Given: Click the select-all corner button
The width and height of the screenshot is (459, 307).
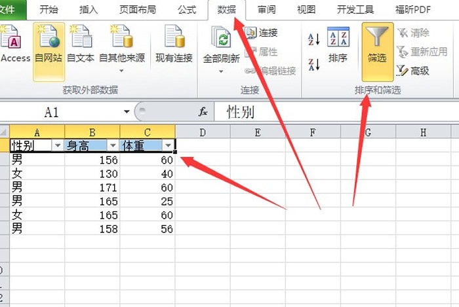Looking at the screenshot, I should pyautogui.click(x=5, y=132).
